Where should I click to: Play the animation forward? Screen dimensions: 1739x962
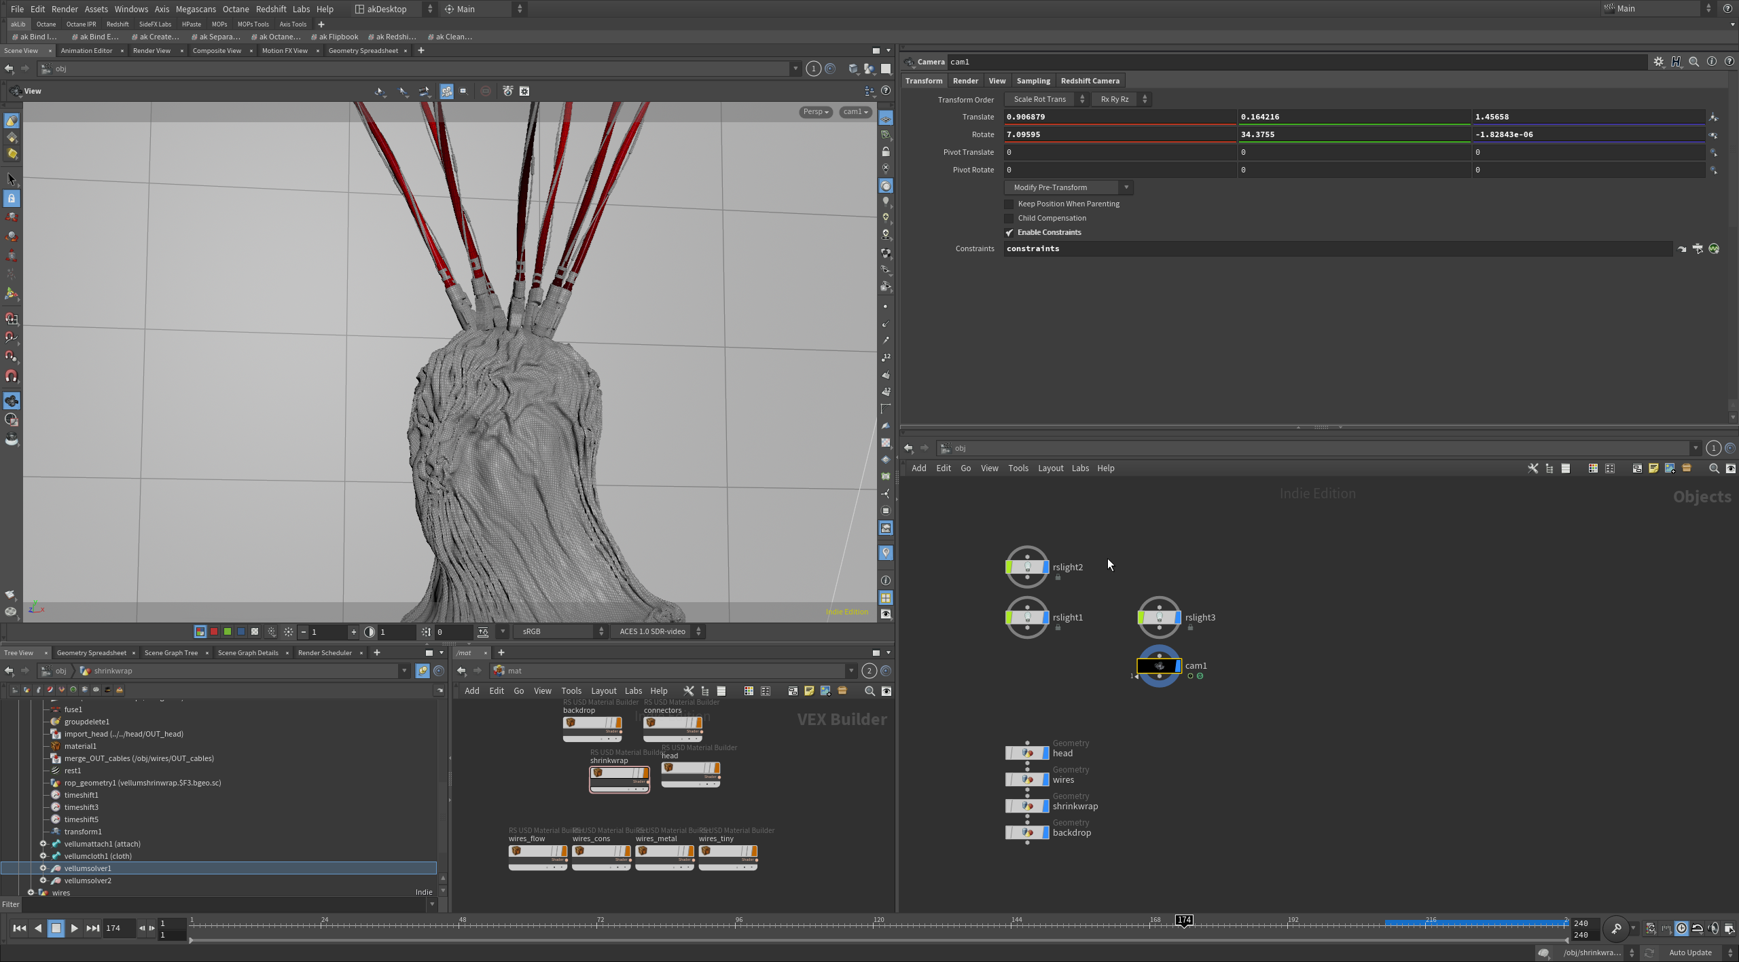pos(74,928)
